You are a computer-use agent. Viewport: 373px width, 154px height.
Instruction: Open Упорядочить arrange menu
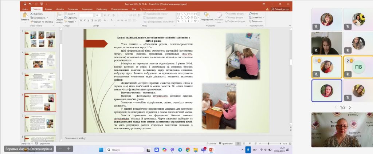coord(207,17)
